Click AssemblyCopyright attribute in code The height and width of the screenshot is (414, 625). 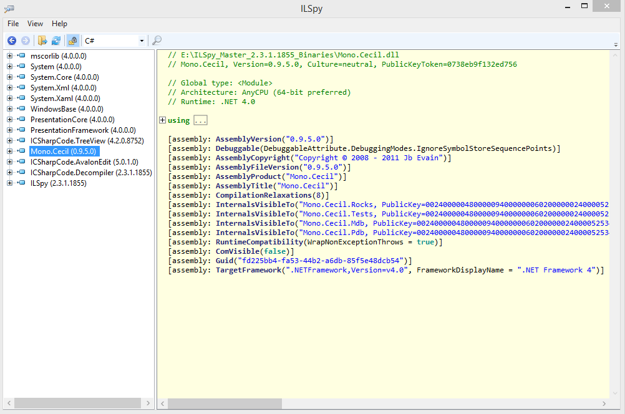(x=253, y=158)
